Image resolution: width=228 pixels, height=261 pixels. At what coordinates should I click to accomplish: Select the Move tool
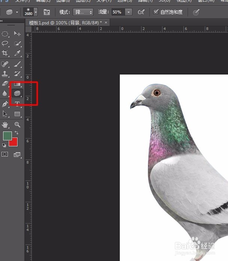[17, 34]
